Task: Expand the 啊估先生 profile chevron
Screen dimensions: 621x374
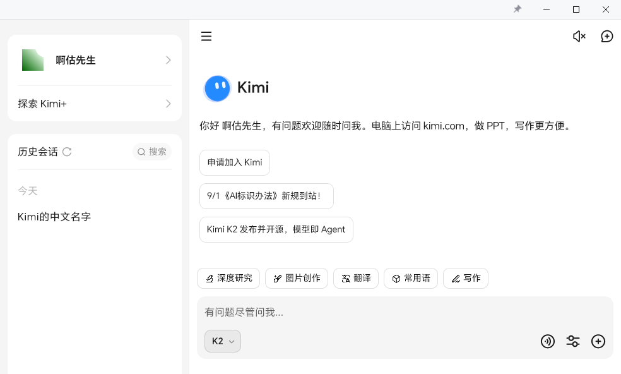Action: (x=169, y=60)
